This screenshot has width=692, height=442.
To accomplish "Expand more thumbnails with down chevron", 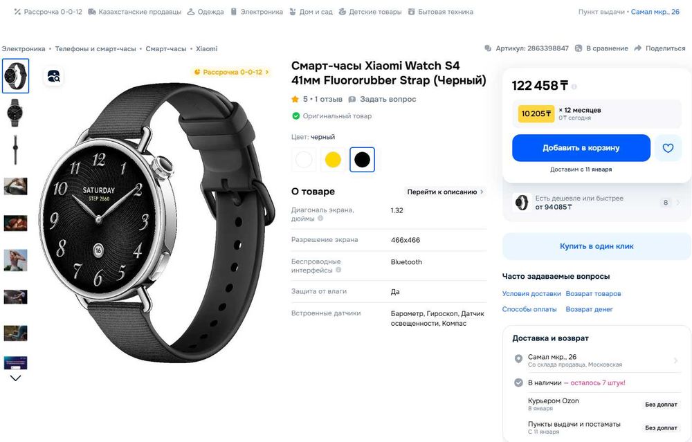I will 15,378.
